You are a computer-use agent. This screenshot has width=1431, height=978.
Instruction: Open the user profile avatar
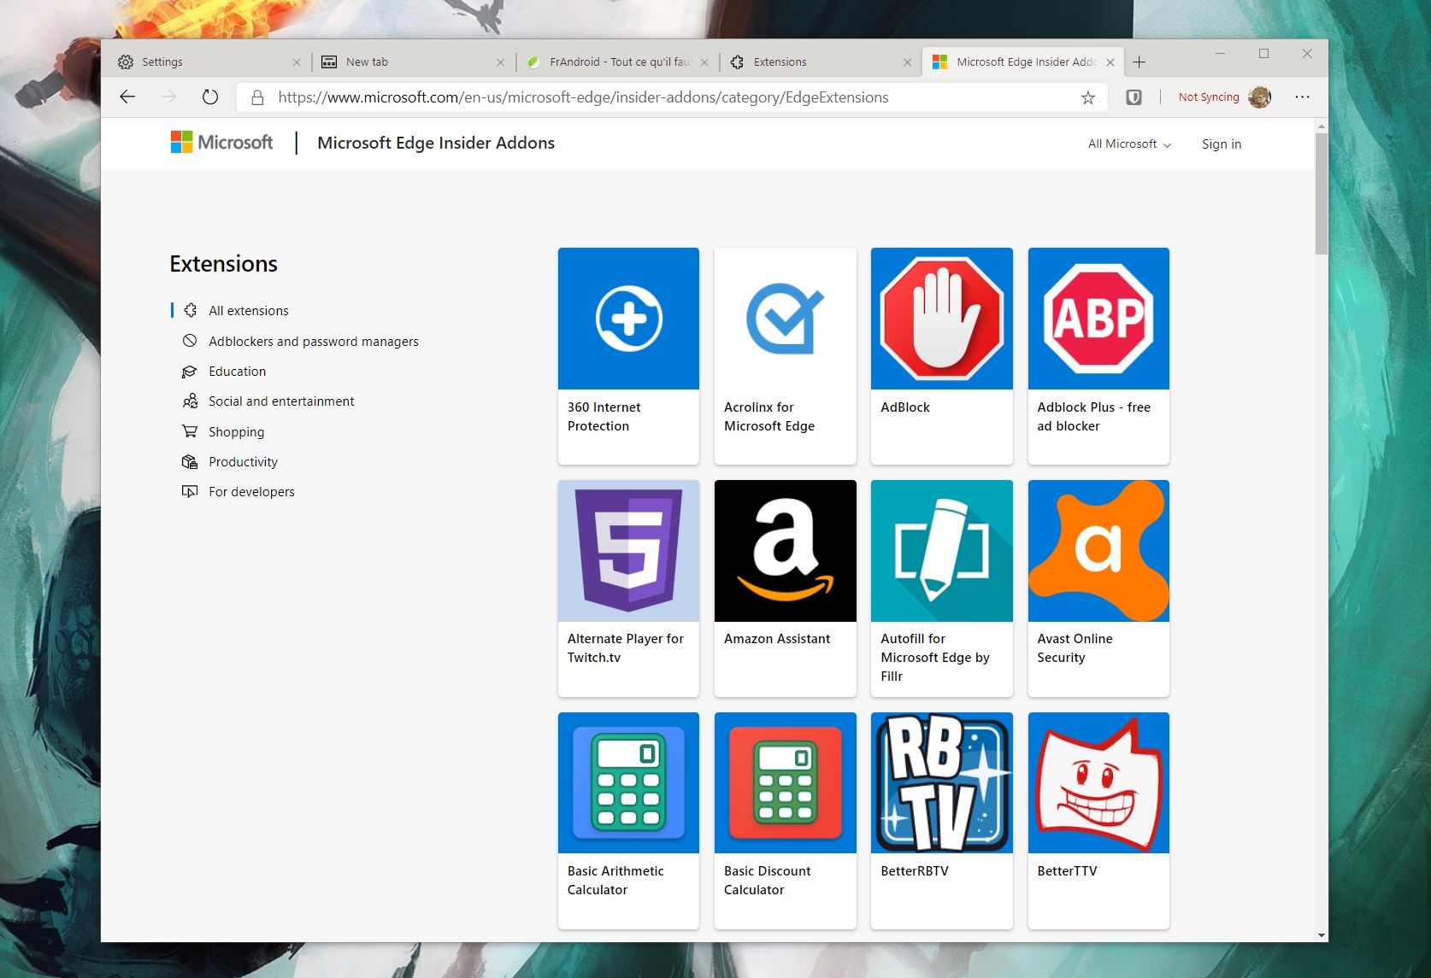(1259, 97)
